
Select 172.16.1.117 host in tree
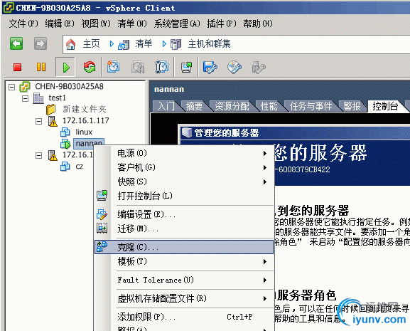(x=85, y=121)
